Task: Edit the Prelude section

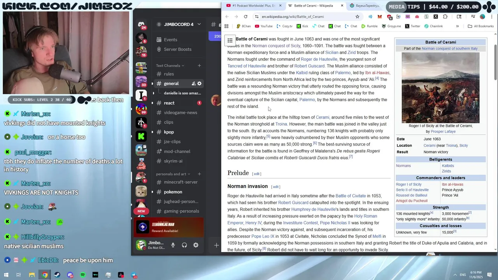Action: tap(257, 174)
